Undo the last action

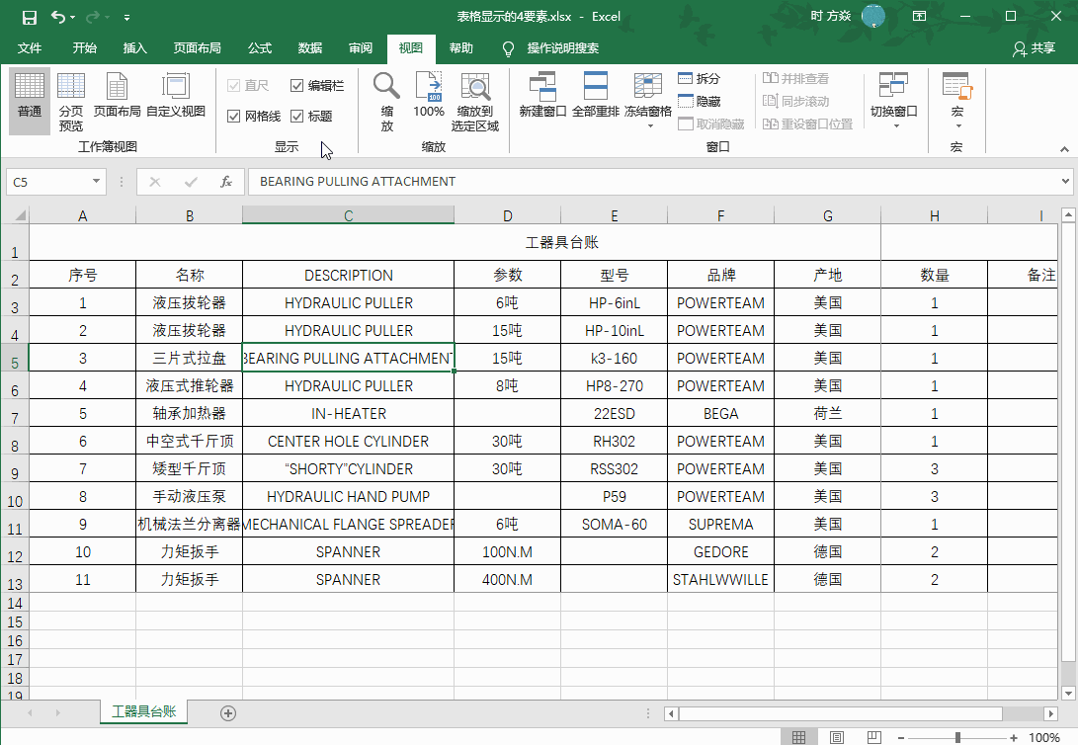point(58,17)
